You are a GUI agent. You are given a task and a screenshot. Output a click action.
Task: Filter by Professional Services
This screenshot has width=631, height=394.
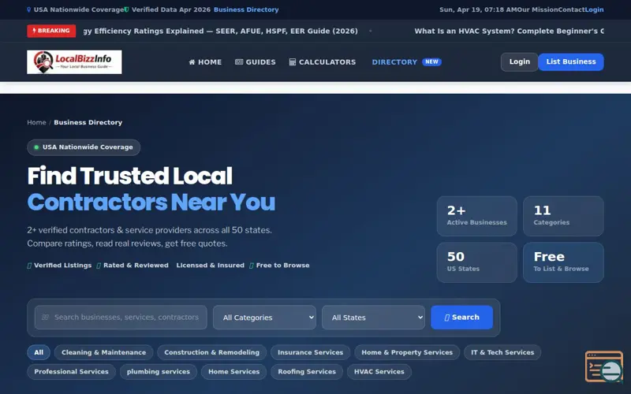point(71,372)
